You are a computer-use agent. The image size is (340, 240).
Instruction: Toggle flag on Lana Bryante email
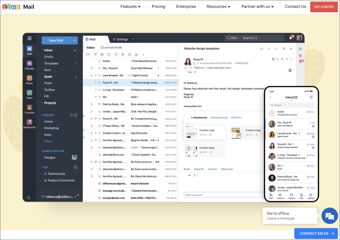tap(96, 75)
